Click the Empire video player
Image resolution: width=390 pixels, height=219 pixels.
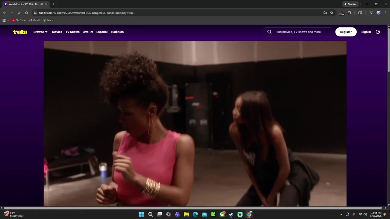pyautogui.click(x=195, y=123)
